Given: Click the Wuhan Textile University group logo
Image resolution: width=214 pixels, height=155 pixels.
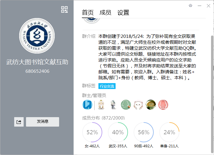Looking at the screenshot, I should pos(37,36).
